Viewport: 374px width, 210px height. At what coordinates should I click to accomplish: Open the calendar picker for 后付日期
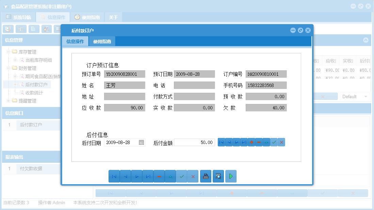[141, 142]
